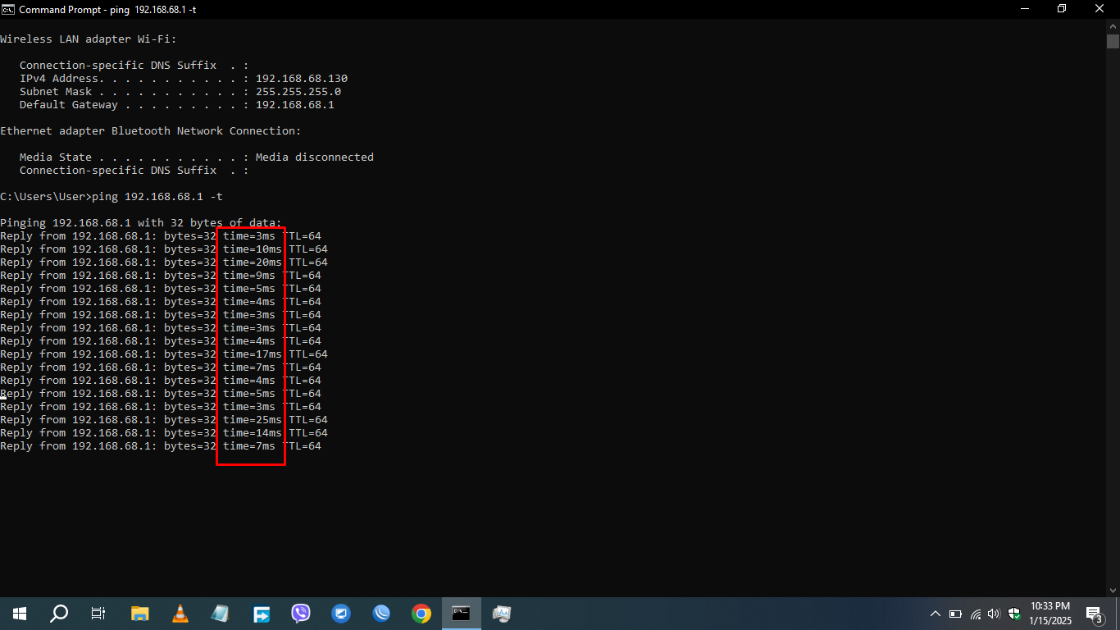Open the blue swirl browser icon

381,614
